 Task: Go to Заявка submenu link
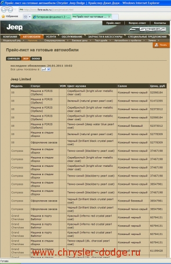(x=152, y=40)
